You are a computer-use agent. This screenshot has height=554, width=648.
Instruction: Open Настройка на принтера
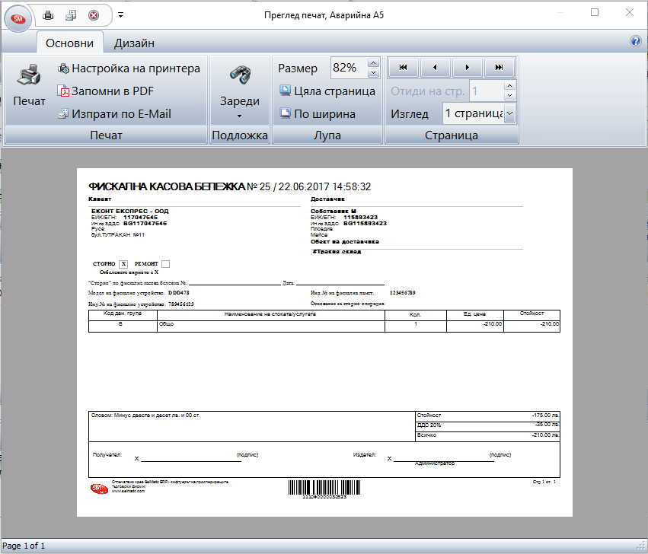click(x=129, y=68)
